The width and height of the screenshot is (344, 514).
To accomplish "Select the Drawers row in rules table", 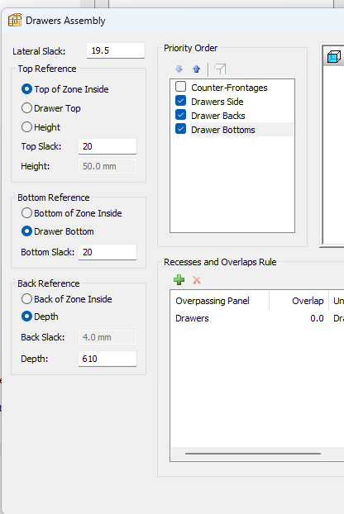I will point(257,318).
